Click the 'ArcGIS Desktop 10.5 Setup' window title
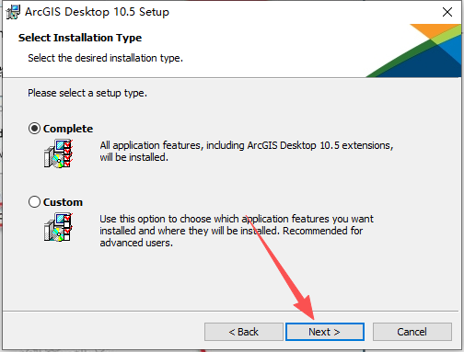Screen dimensions: 464x352 pos(97,12)
